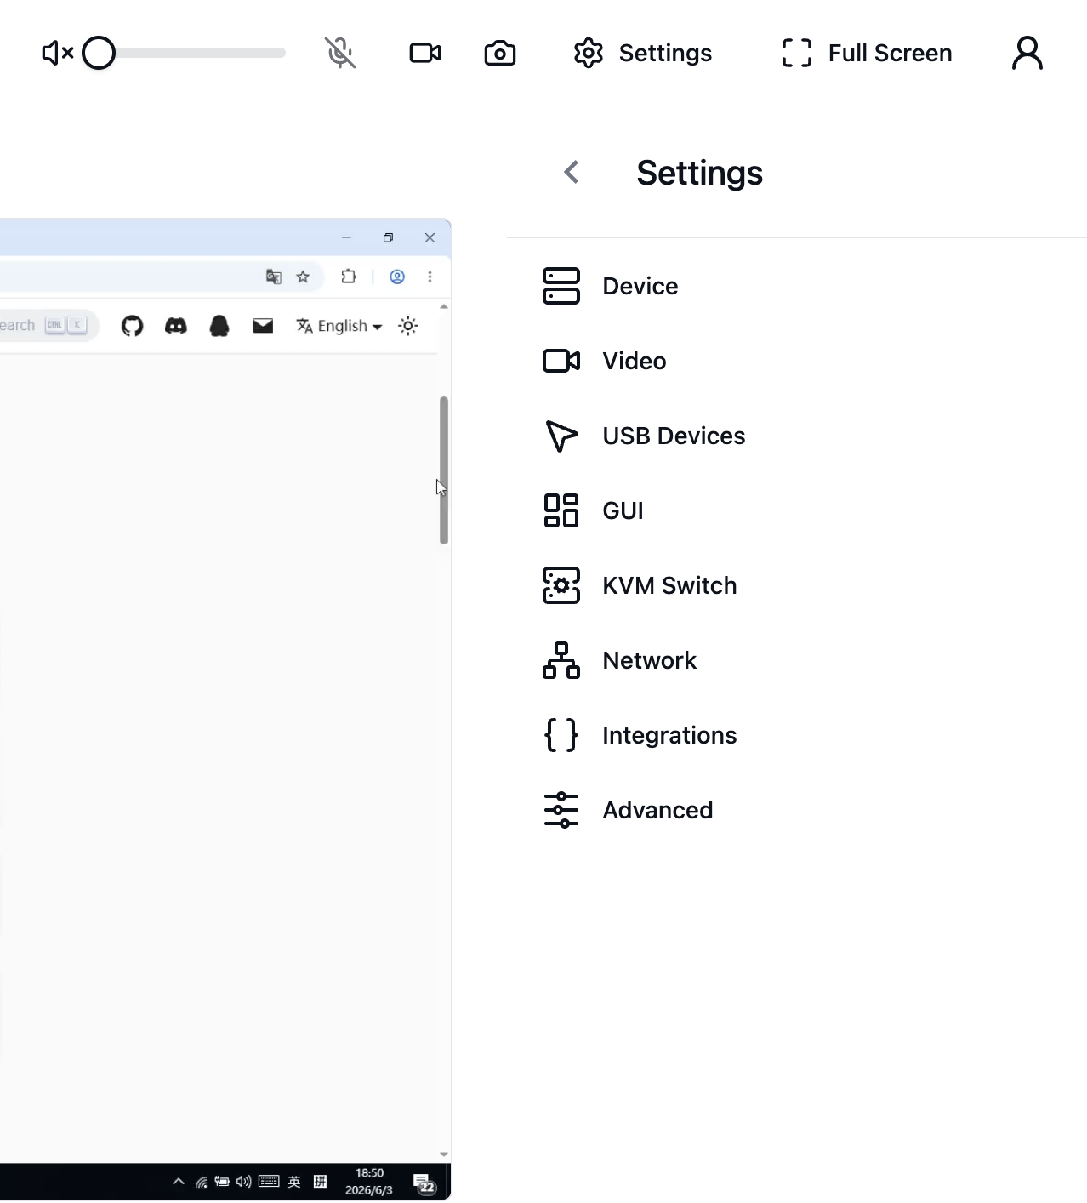This screenshot has height=1203, width=1087.
Task: Click the GitHub icon in remote browser
Action: 132,326
